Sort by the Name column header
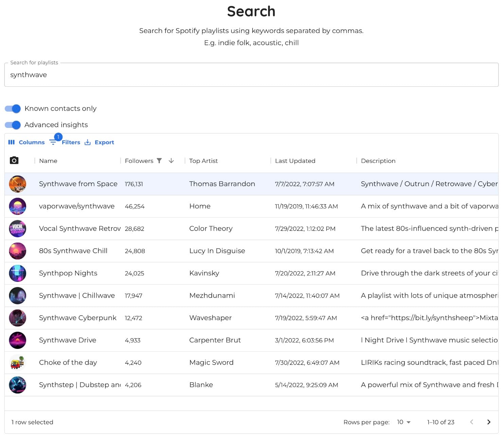The height and width of the screenshot is (438, 503). pyautogui.click(x=48, y=161)
